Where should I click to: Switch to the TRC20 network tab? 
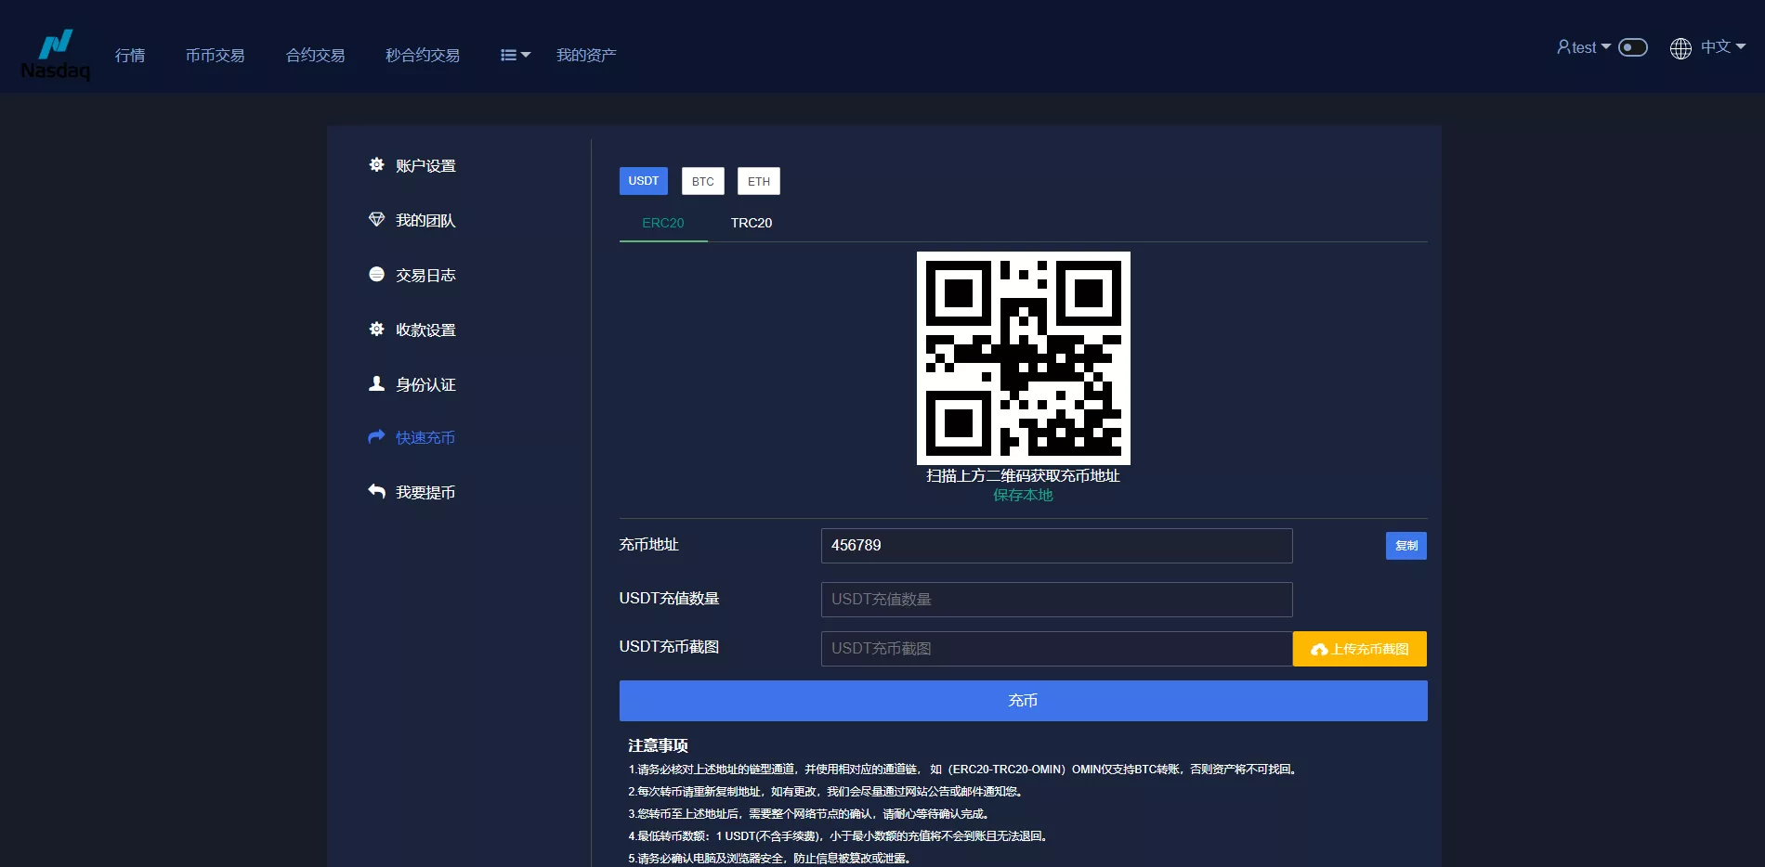tap(751, 223)
